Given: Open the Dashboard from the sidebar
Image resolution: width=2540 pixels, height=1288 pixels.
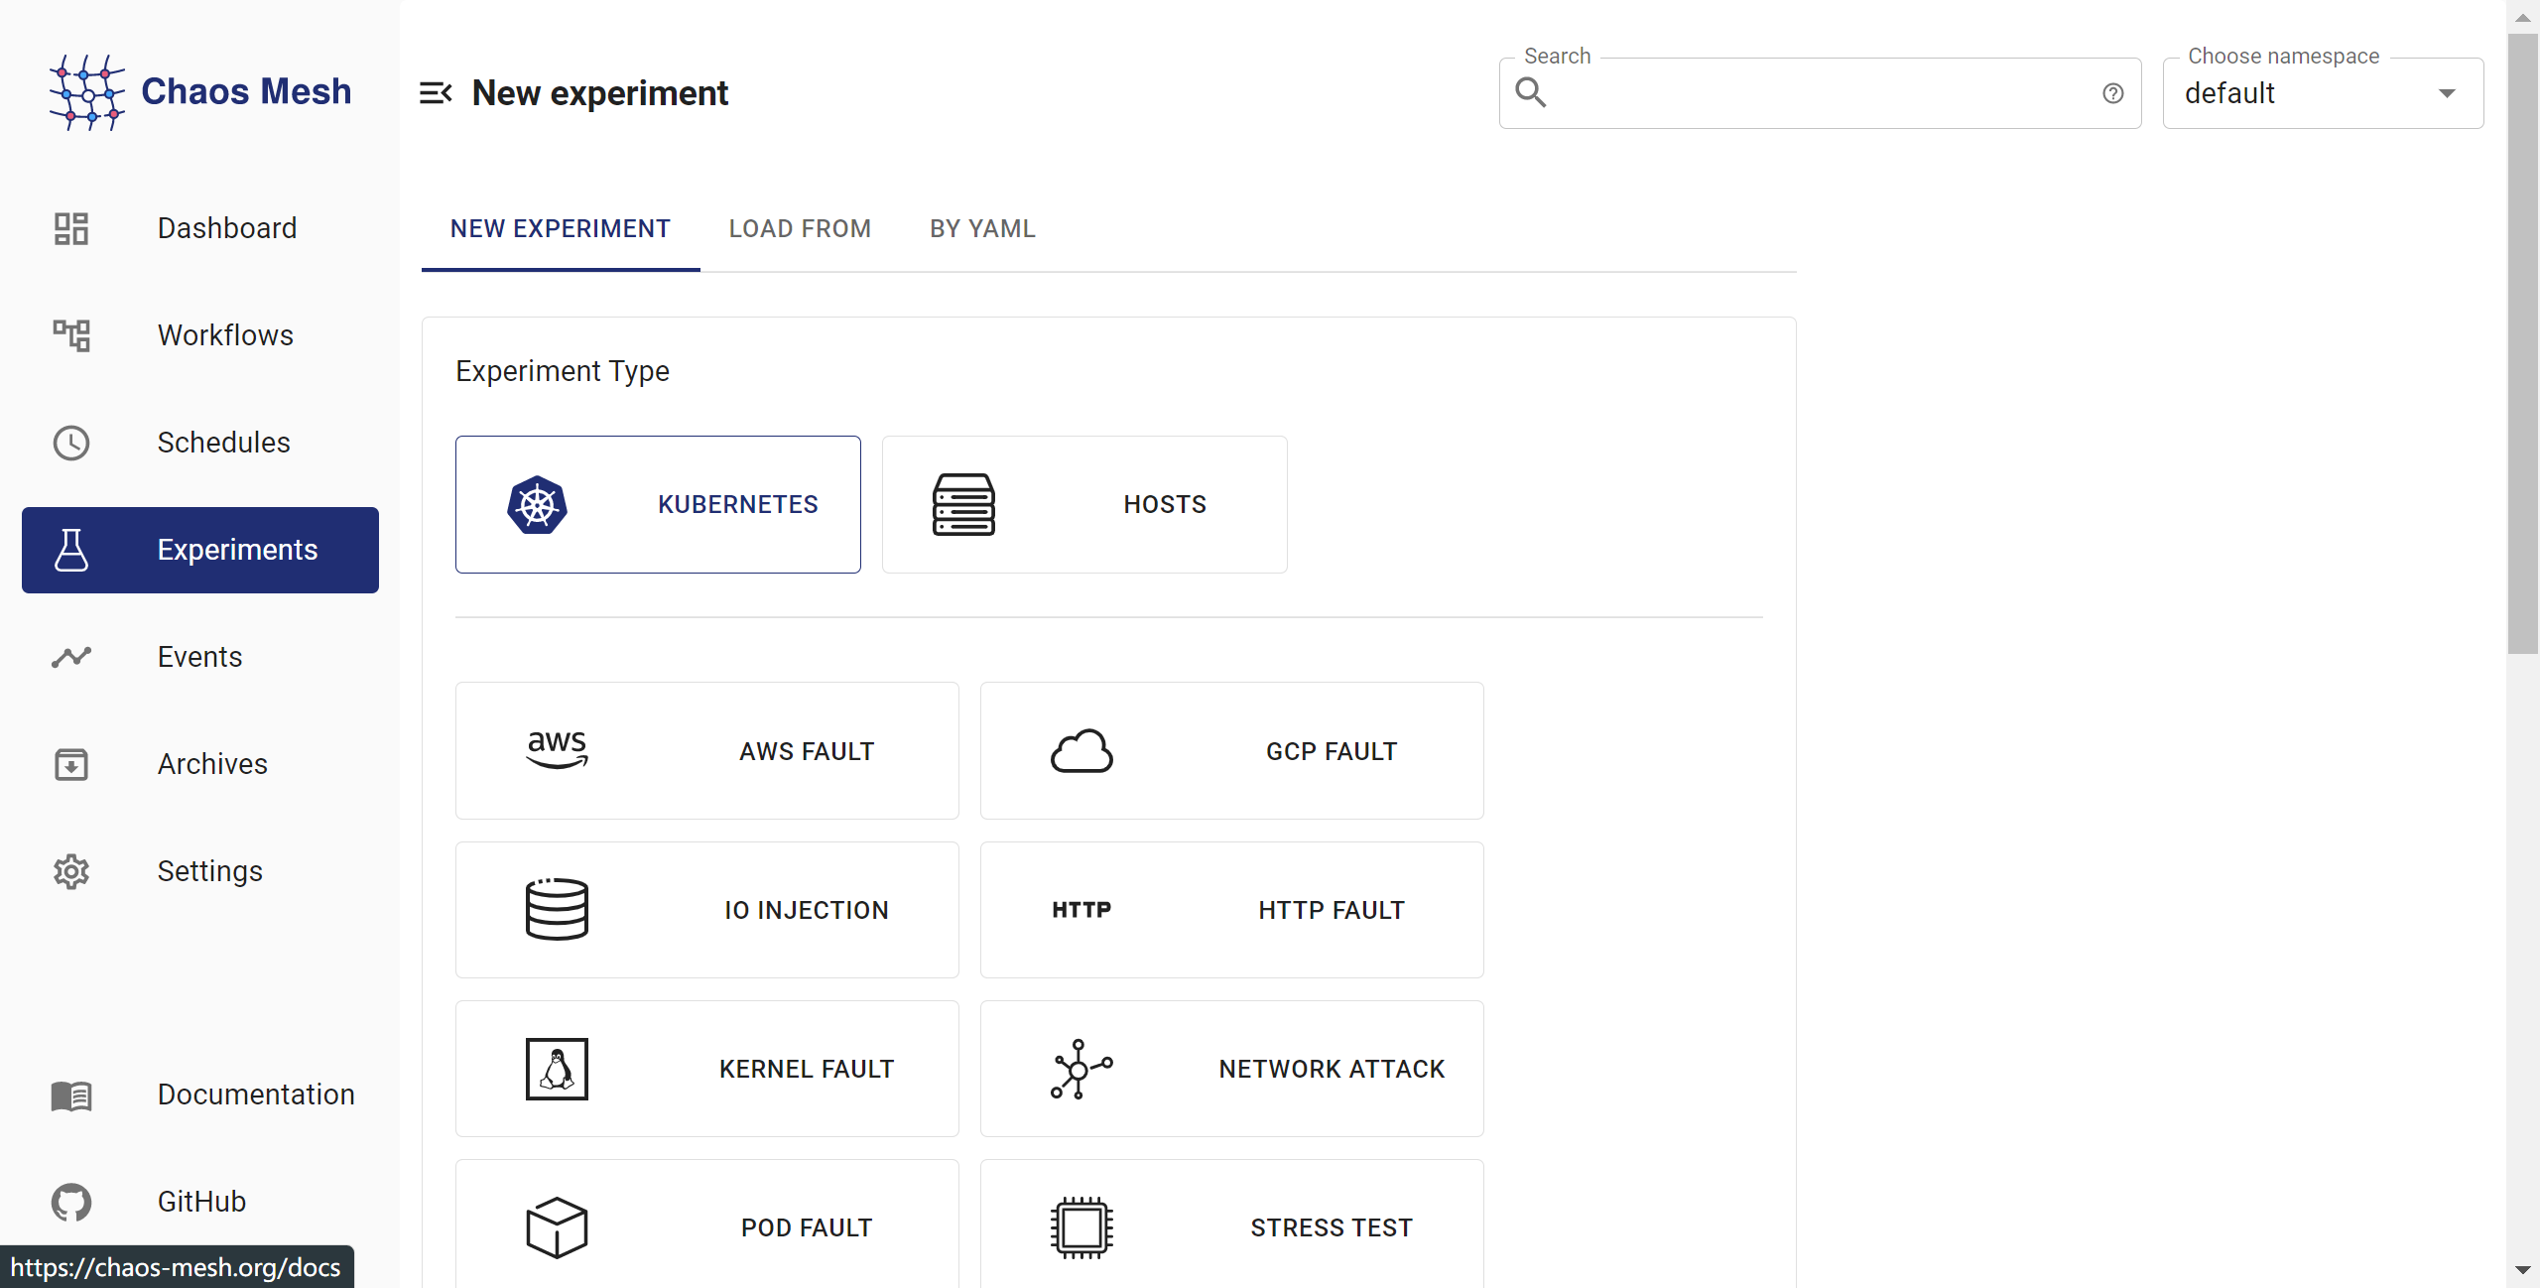Looking at the screenshot, I should point(226,228).
